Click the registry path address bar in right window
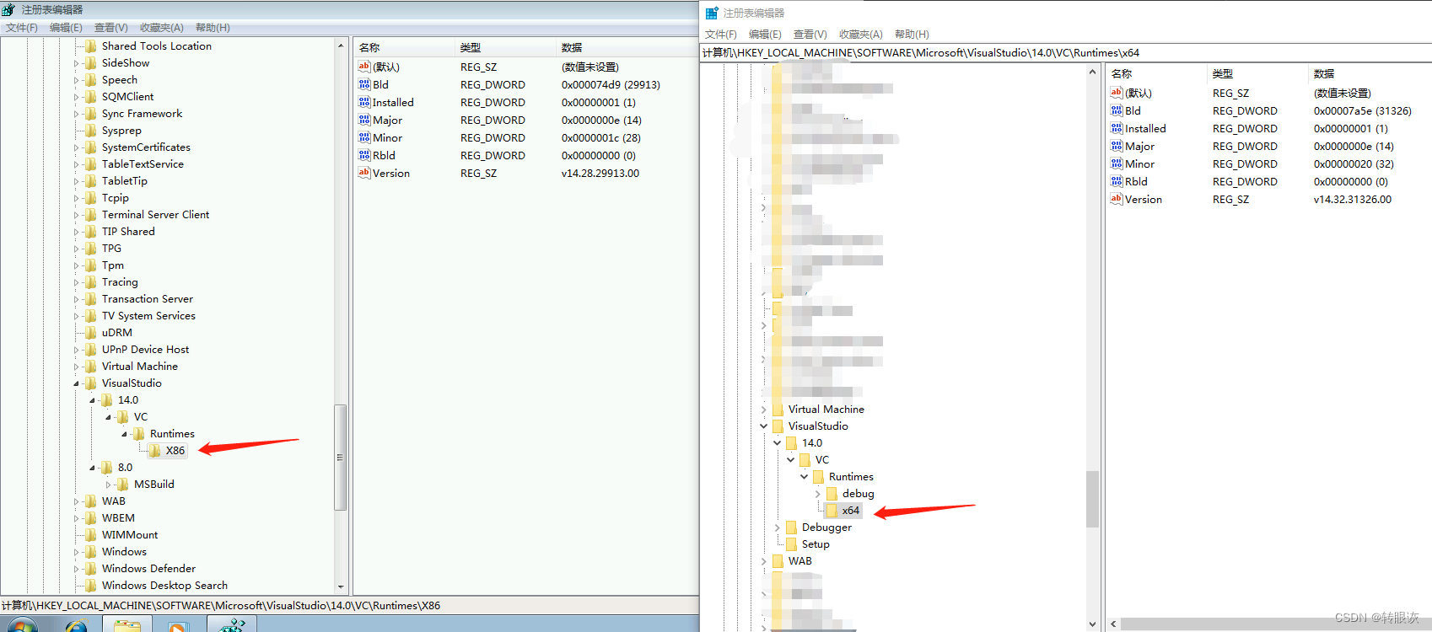This screenshot has height=632, width=1432. click(x=1065, y=52)
